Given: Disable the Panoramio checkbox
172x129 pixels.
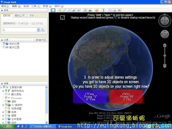Looking at the screenshot, I should pos(6,98).
